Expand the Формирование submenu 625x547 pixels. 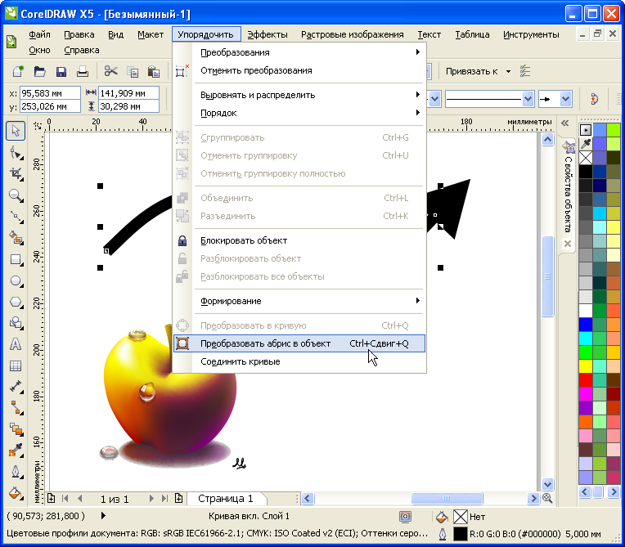point(309,301)
